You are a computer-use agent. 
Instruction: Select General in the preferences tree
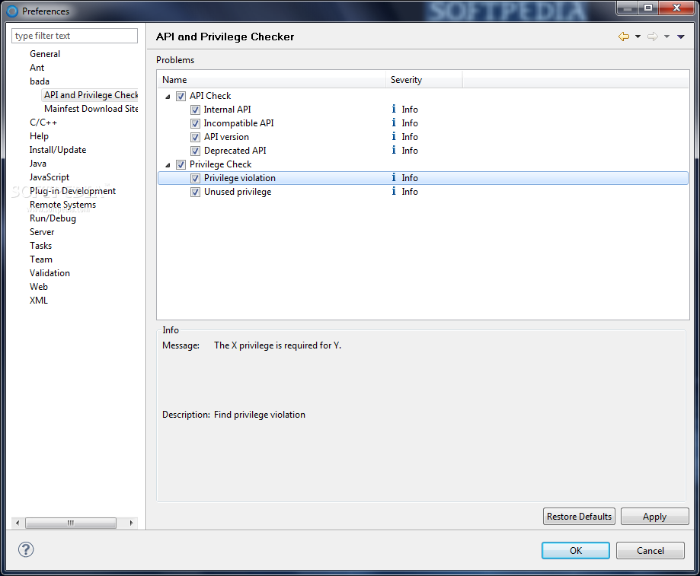[45, 54]
